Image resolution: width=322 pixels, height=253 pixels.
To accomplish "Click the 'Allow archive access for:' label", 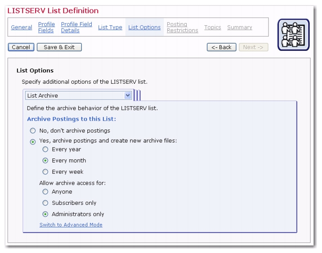I will [72, 183].
